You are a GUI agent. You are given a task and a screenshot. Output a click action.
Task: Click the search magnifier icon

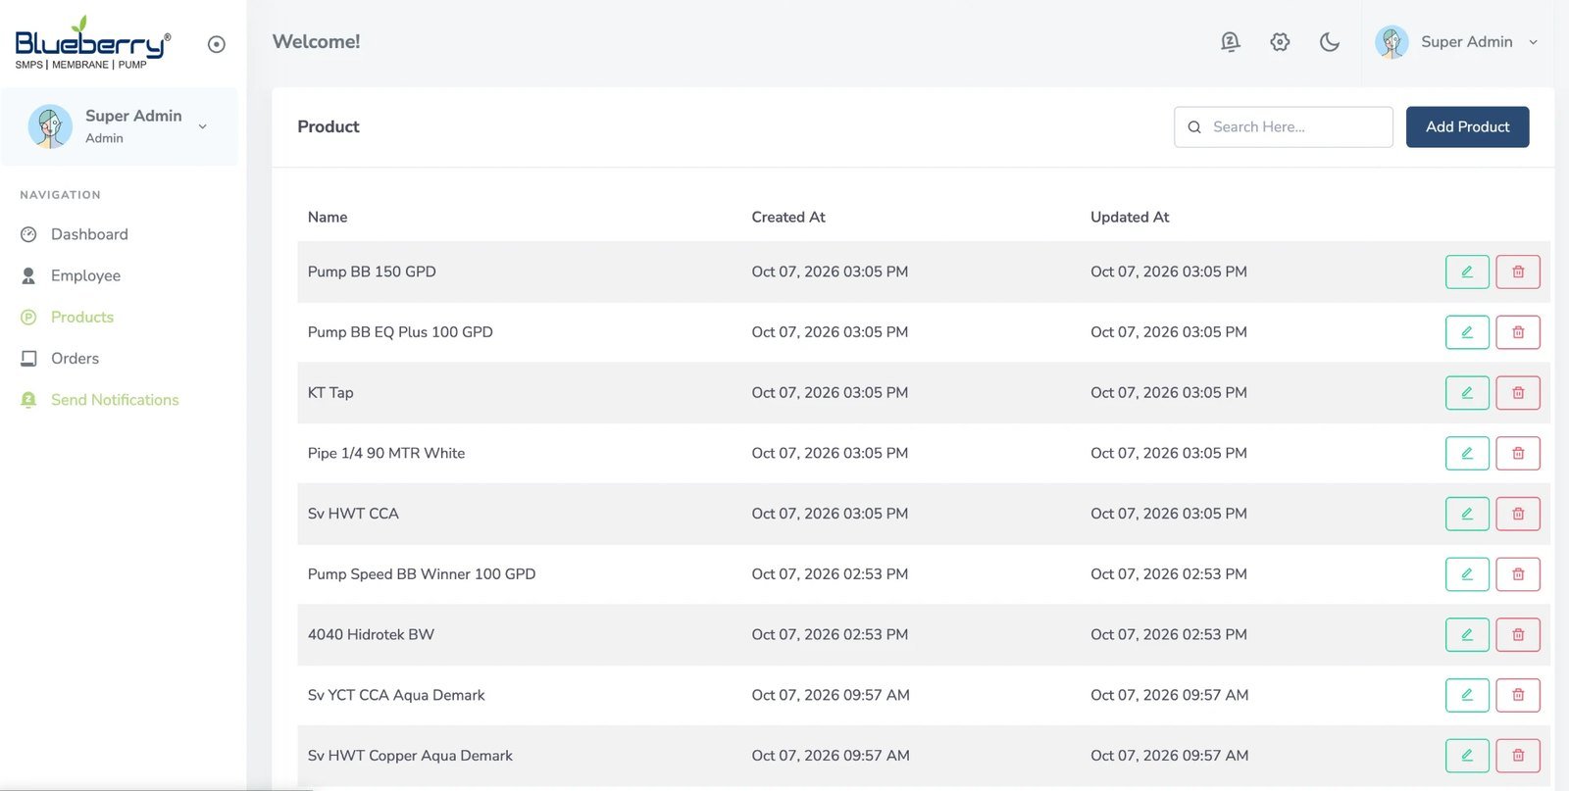tap(1194, 127)
